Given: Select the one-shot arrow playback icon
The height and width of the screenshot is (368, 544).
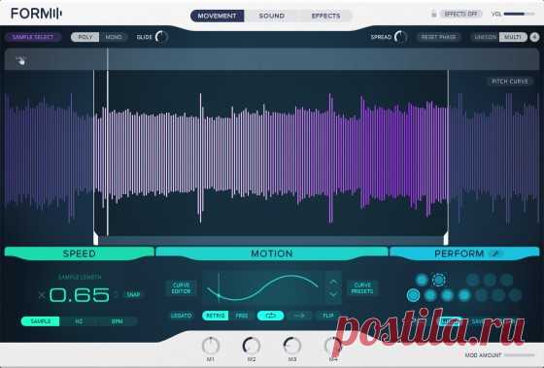Looking at the screenshot, I should pyautogui.click(x=299, y=316).
